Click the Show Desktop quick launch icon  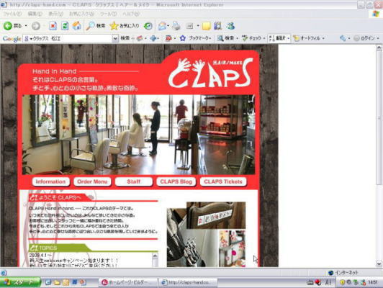48,282
